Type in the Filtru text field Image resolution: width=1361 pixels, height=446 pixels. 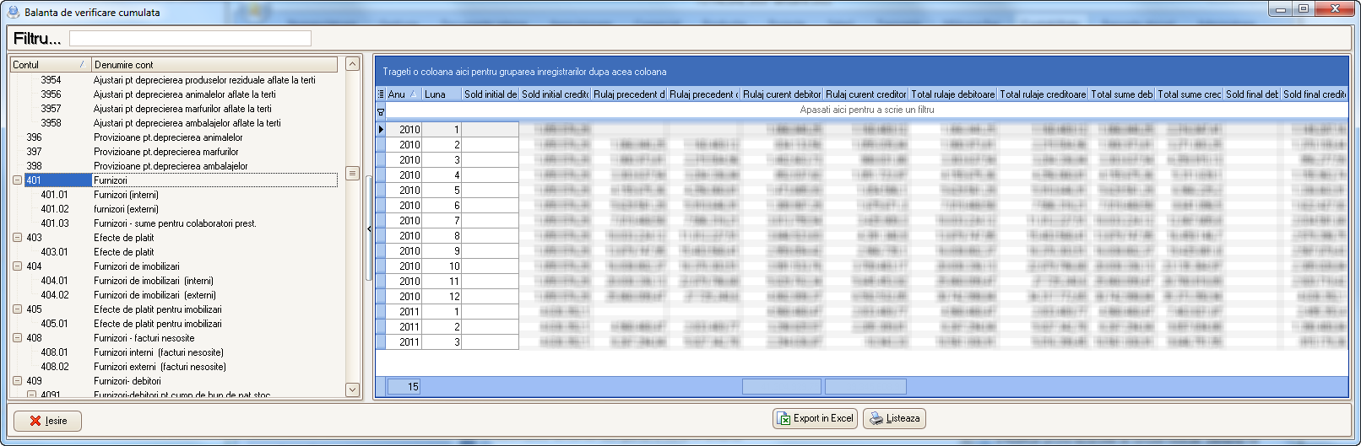(190, 39)
